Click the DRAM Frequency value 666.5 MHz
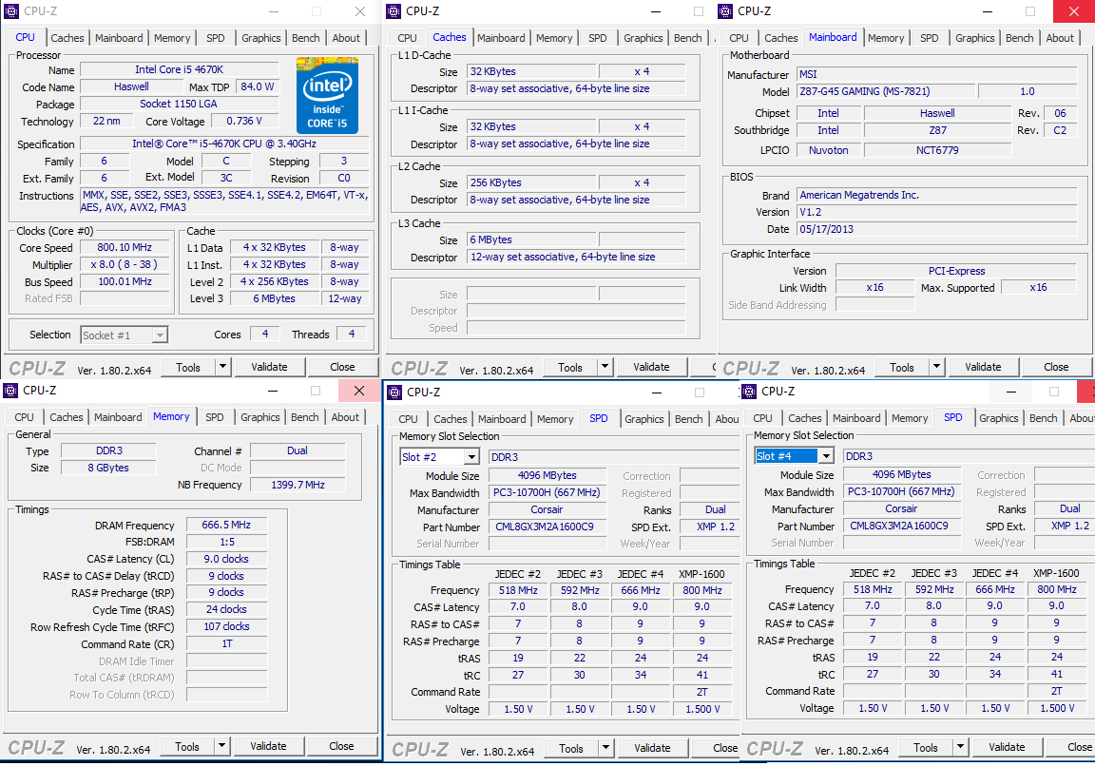The width and height of the screenshot is (1095, 766). click(226, 526)
